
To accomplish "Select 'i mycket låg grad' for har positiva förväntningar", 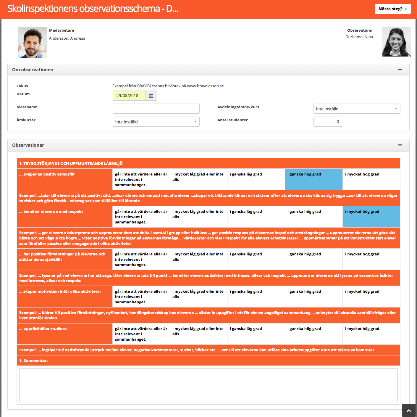I will click(x=198, y=259).
